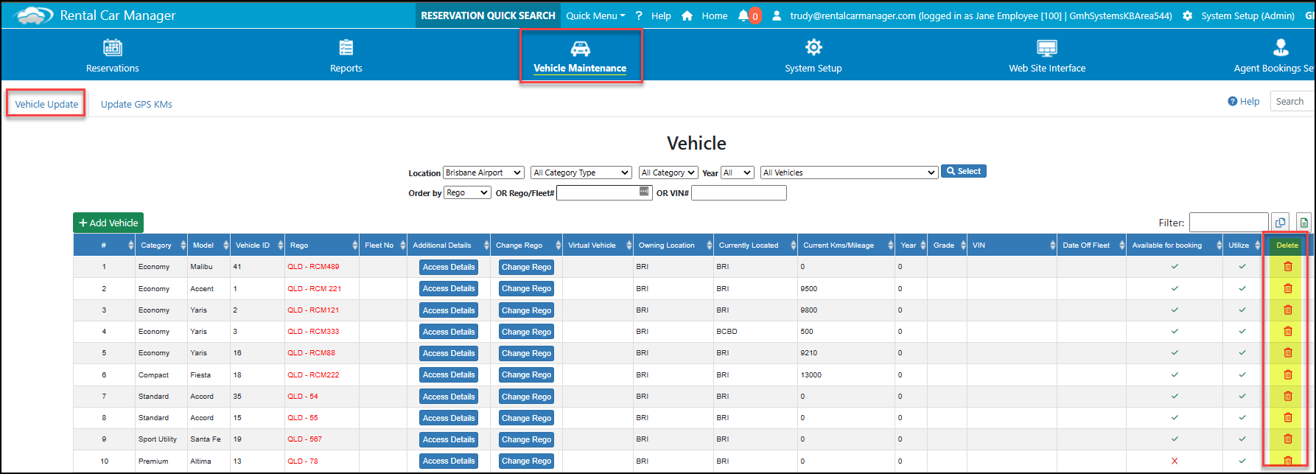Open the Year dropdown

coord(738,172)
